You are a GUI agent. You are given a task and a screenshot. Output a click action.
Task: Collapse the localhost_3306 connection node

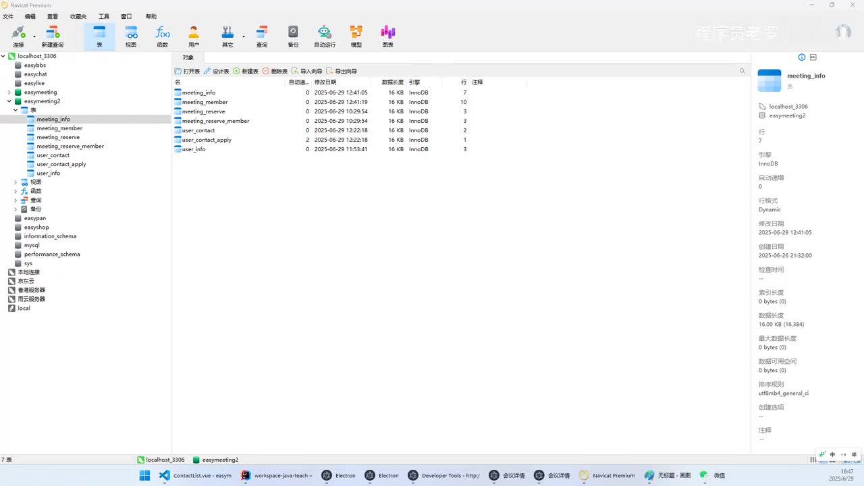[3, 56]
